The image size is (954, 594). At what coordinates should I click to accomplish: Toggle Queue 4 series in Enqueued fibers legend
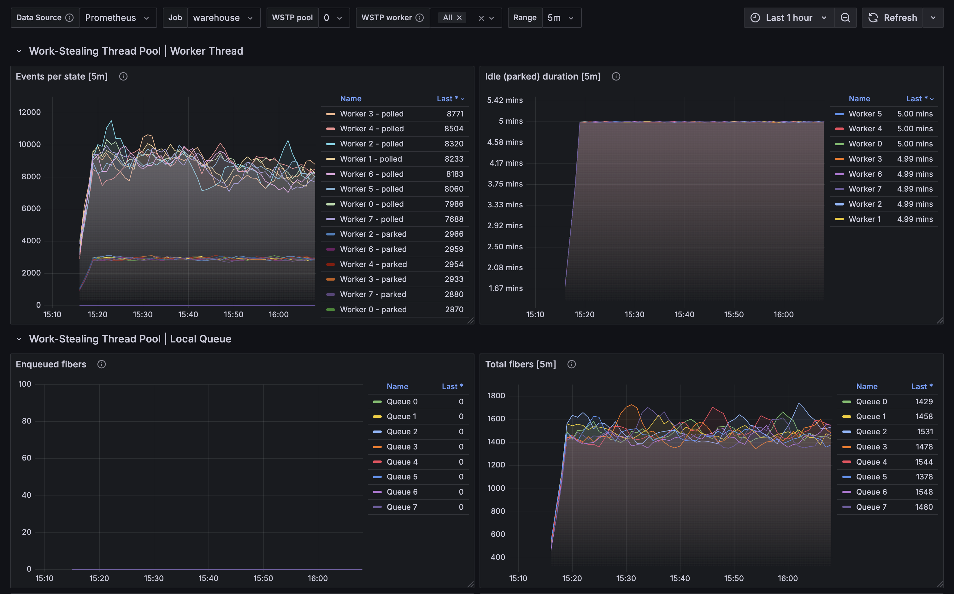pyautogui.click(x=402, y=462)
